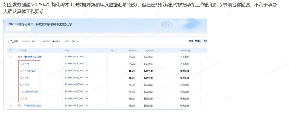Image resolution: width=289 pixels, height=113 pixels.
Task: Click 已完成 status in the M线+综合 row
Action: click(132, 71)
